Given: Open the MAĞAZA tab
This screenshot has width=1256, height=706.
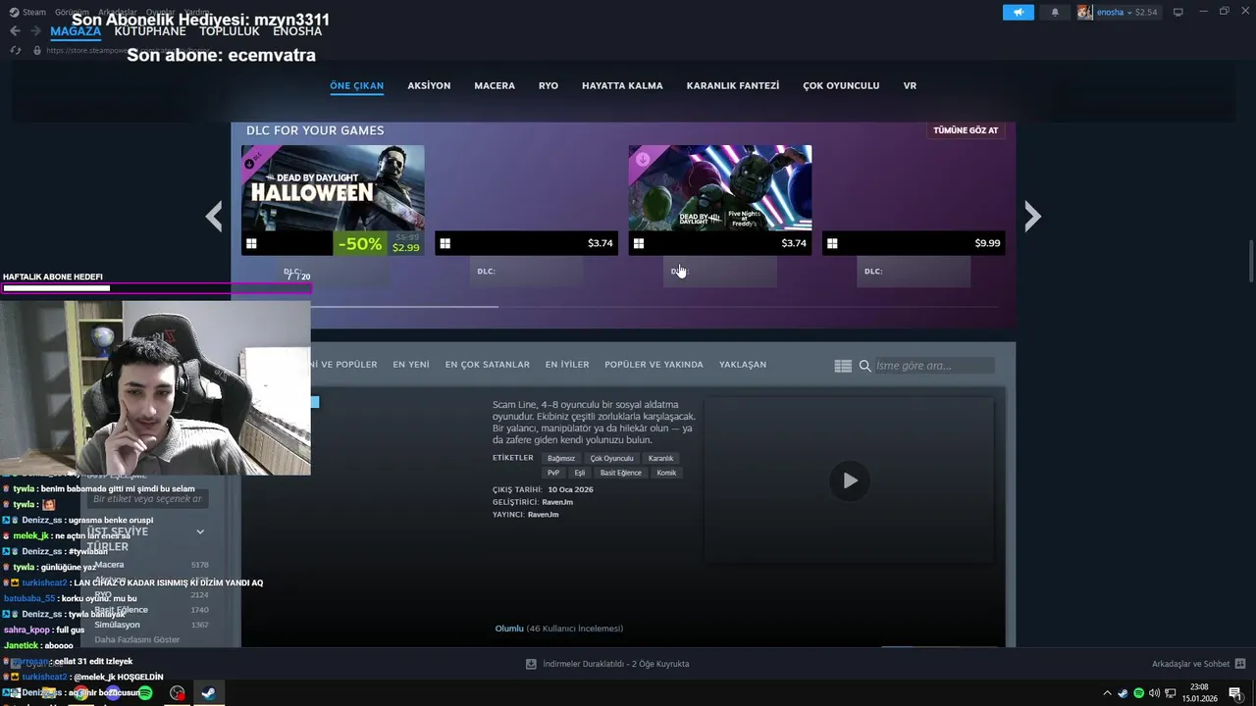Looking at the screenshot, I should click(76, 31).
